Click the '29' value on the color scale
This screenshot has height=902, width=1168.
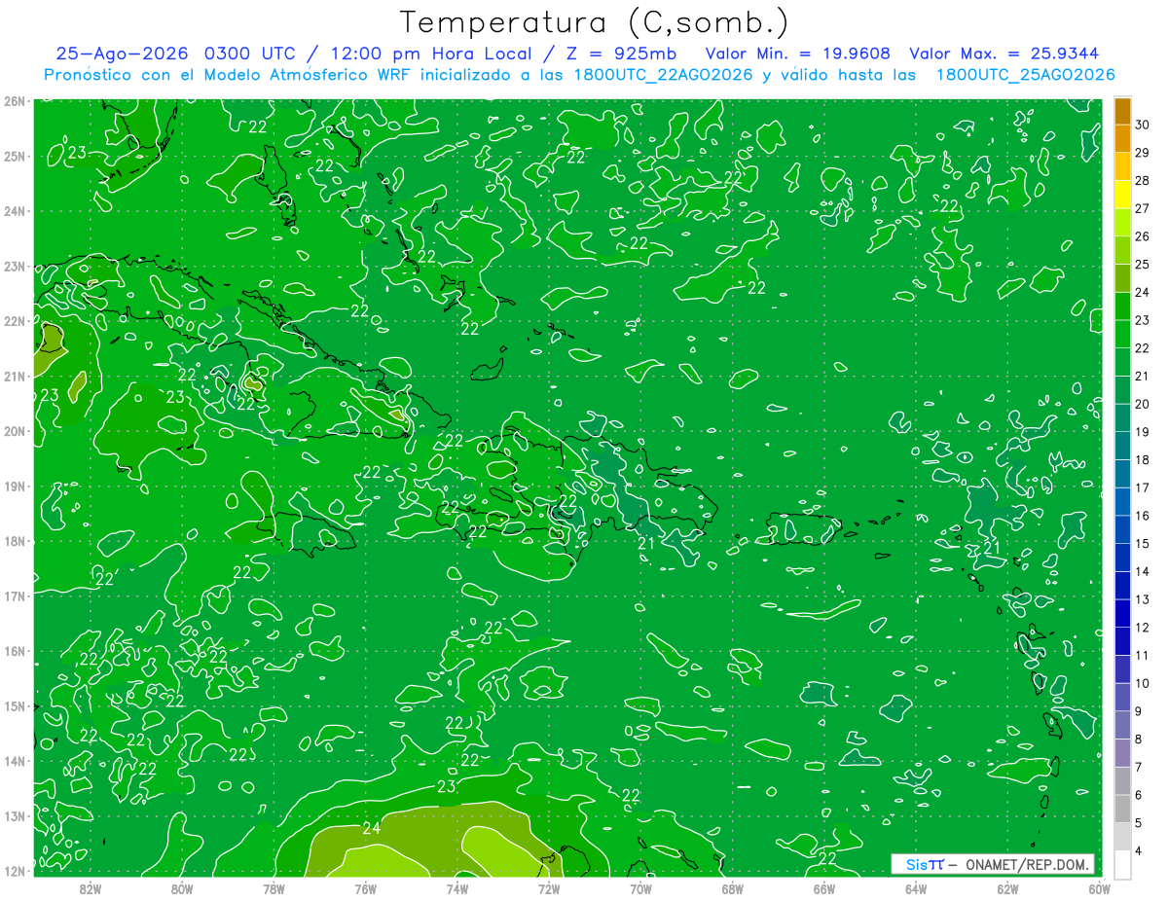tap(1143, 153)
